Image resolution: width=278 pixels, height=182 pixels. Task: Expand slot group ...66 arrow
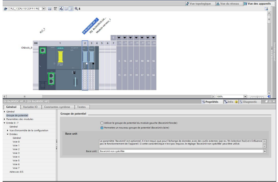[x=154, y=38]
